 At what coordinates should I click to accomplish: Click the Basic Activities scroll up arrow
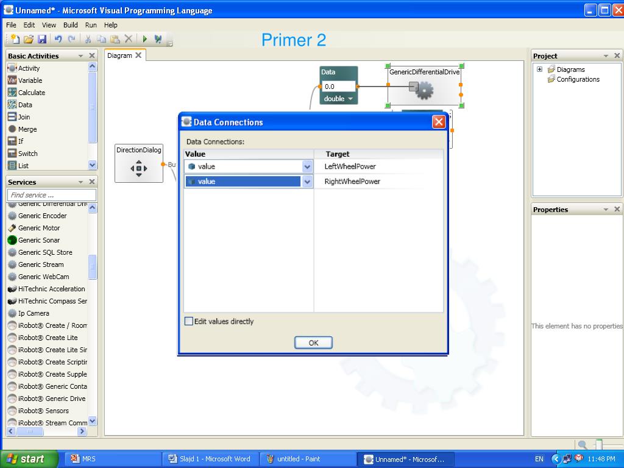click(x=93, y=66)
